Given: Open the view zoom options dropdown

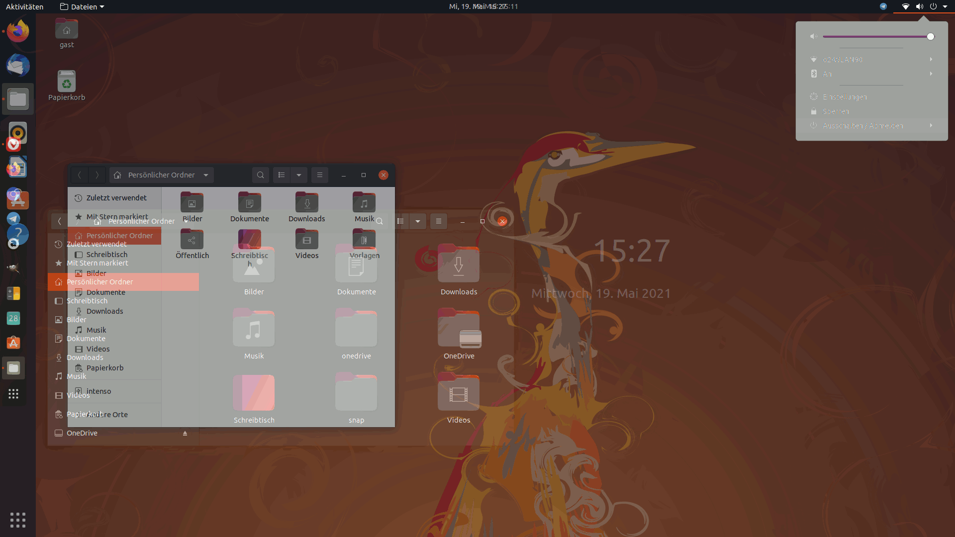Looking at the screenshot, I should [298, 175].
